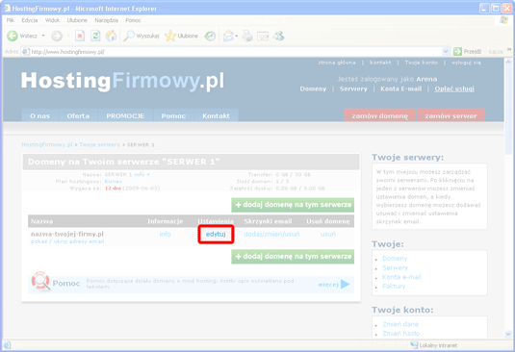Click the page icon in address bar
This screenshot has height=352, width=515.
coord(26,52)
